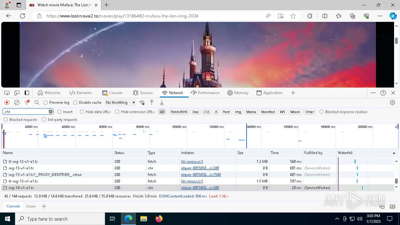Add a tool to the drawer tabs
Image resolution: width=400 pixels, height=225 pixels.
pyautogui.click(x=44, y=206)
